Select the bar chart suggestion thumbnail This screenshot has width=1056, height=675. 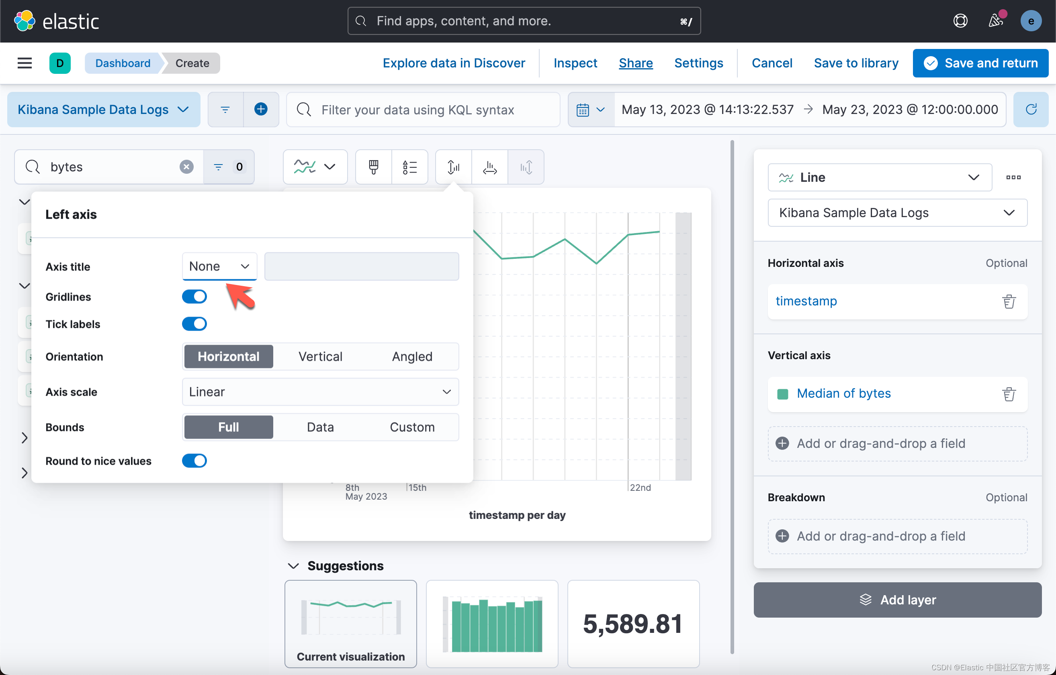(492, 624)
